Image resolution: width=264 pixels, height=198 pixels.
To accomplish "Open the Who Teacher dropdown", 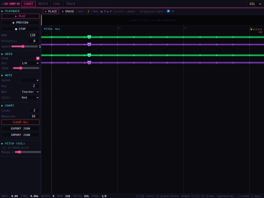I will (30, 92).
